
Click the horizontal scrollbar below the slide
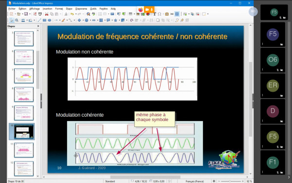tap(145, 177)
